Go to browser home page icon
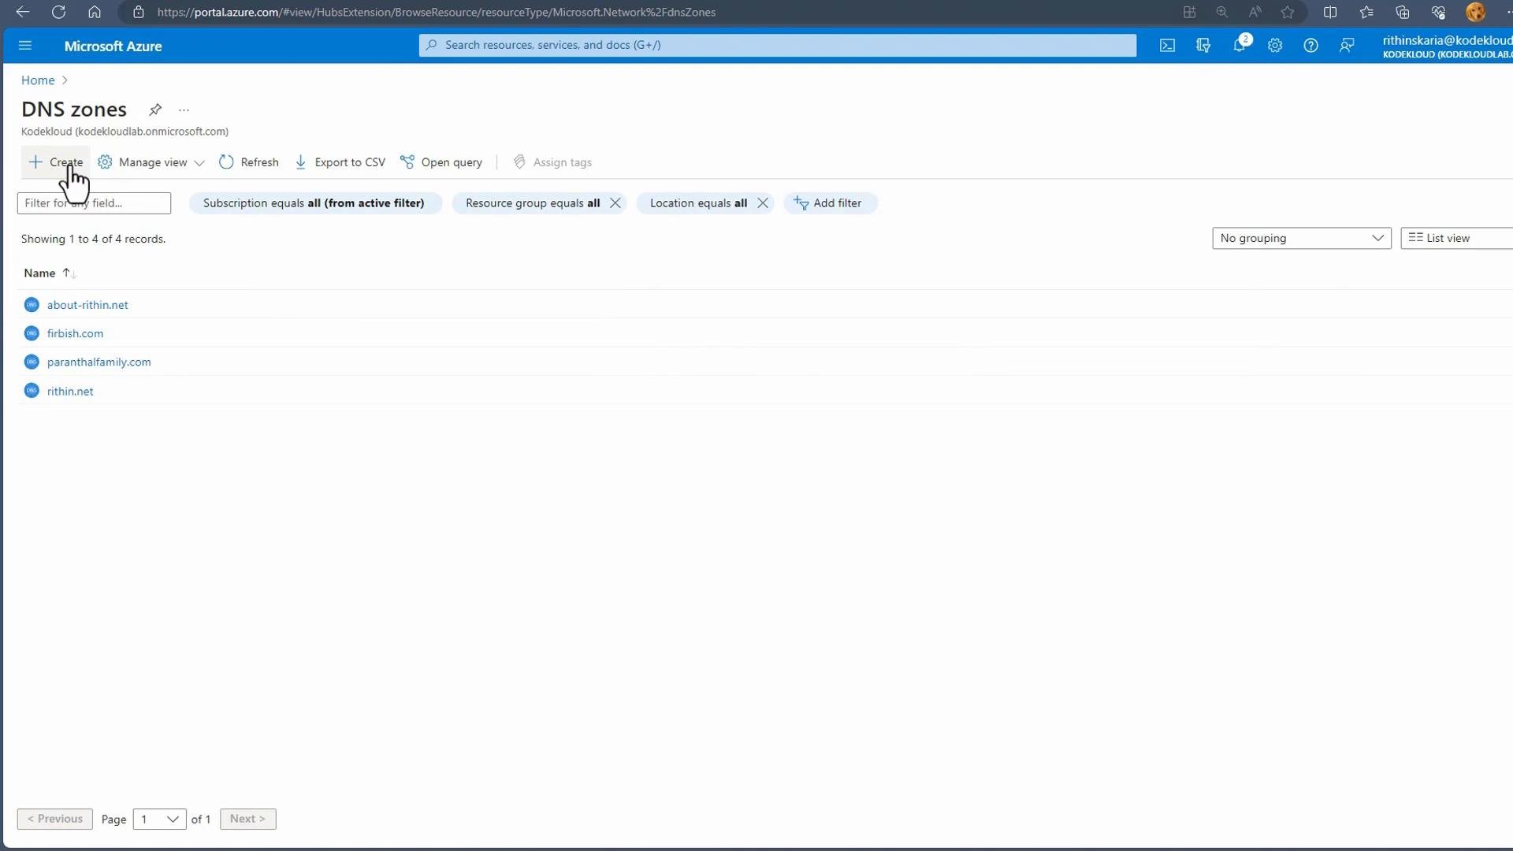 coord(95,12)
